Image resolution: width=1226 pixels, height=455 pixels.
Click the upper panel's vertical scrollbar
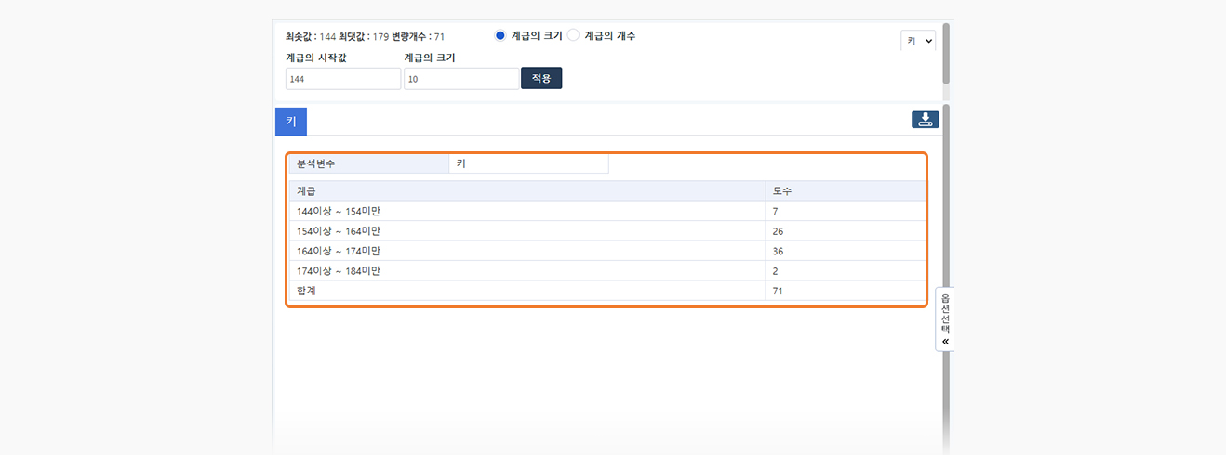tap(946, 54)
